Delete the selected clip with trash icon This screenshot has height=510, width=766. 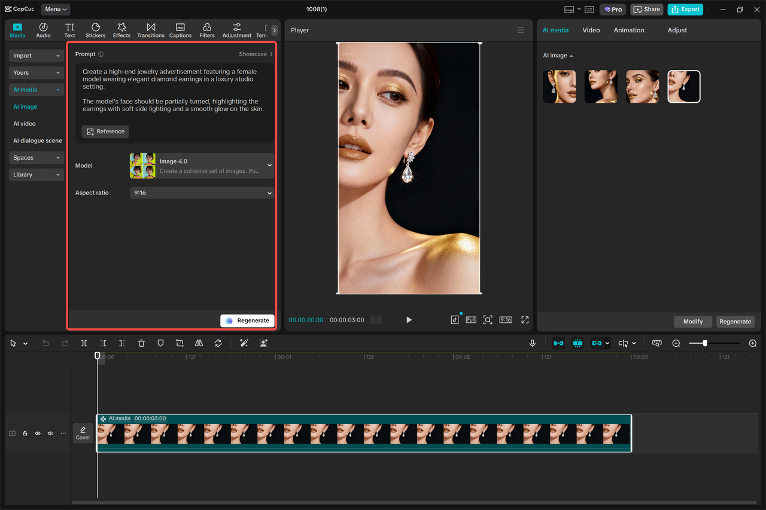141,343
